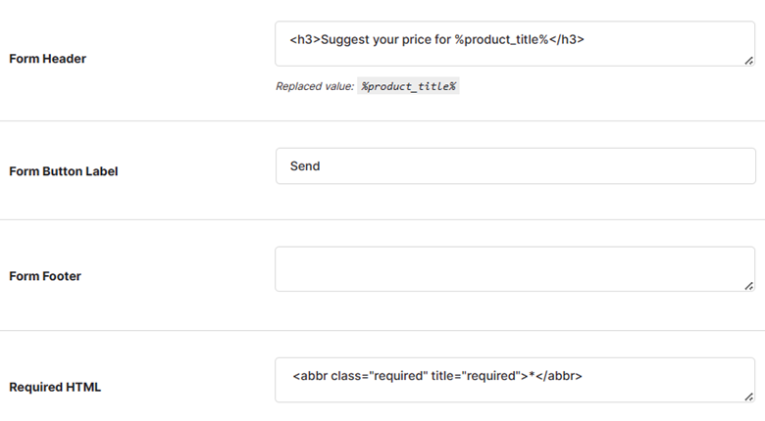Viewport: 765px width, 421px height.
Task: Click inside the empty Form Footer textarea
Action: coord(515,269)
